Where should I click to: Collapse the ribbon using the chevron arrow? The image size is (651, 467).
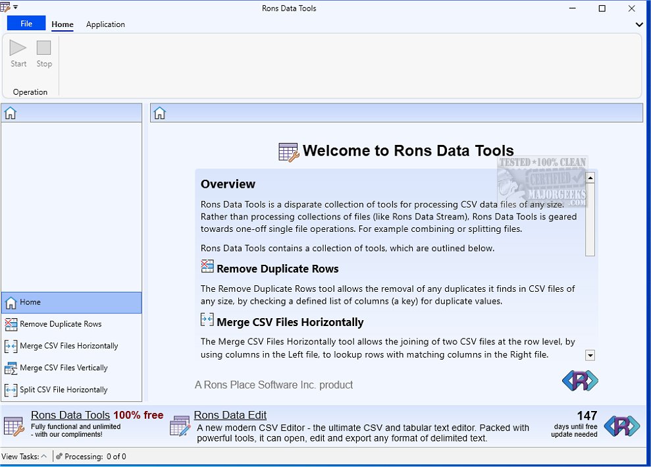[x=639, y=24]
